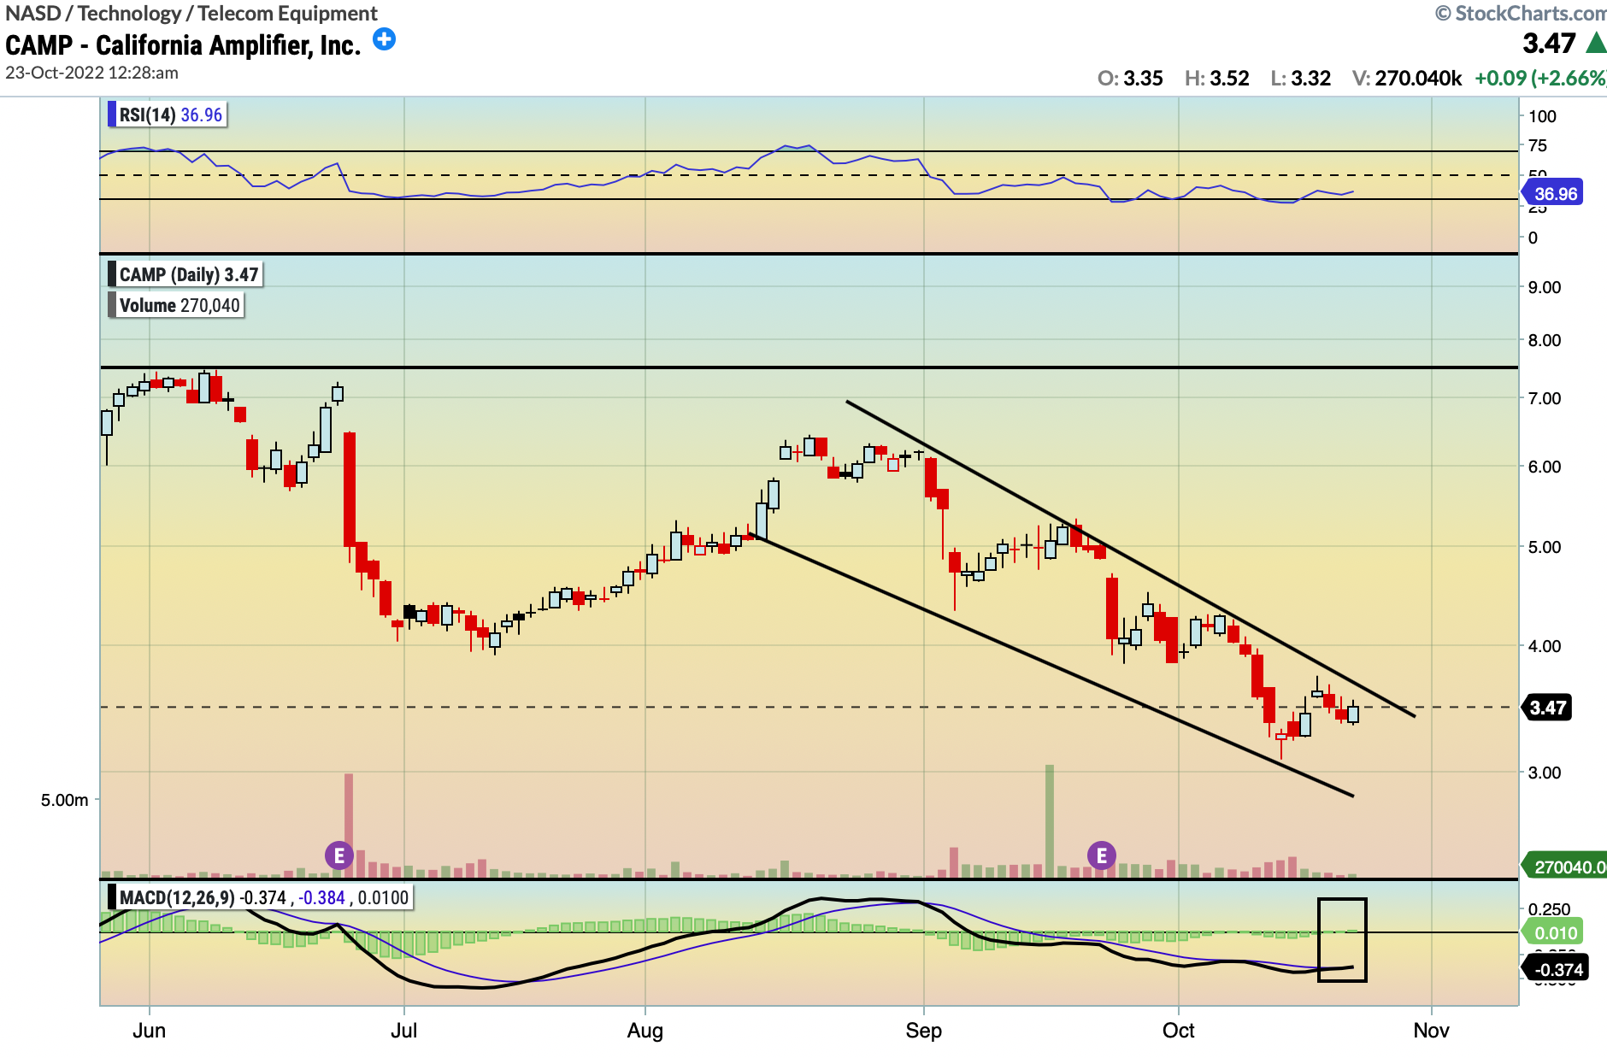Screen dimensions: 1607x1058
Task: Click the MACD(12,26,9) legend label
Action: tap(261, 897)
